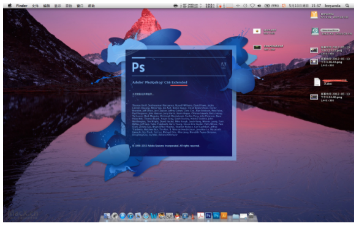Click the Adobe Systems copyright line on splash
The width and height of the screenshot is (359, 226).
166,146
